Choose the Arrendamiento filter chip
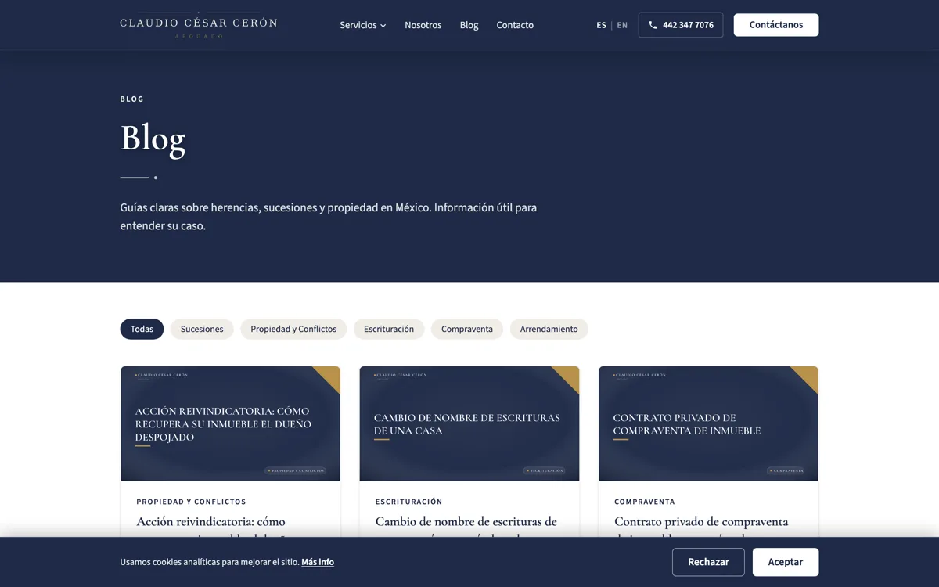This screenshot has width=939, height=587. pos(549,329)
